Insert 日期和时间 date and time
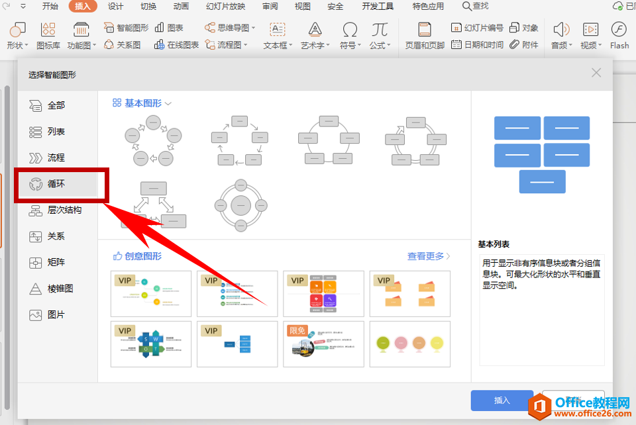 [478, 44]
